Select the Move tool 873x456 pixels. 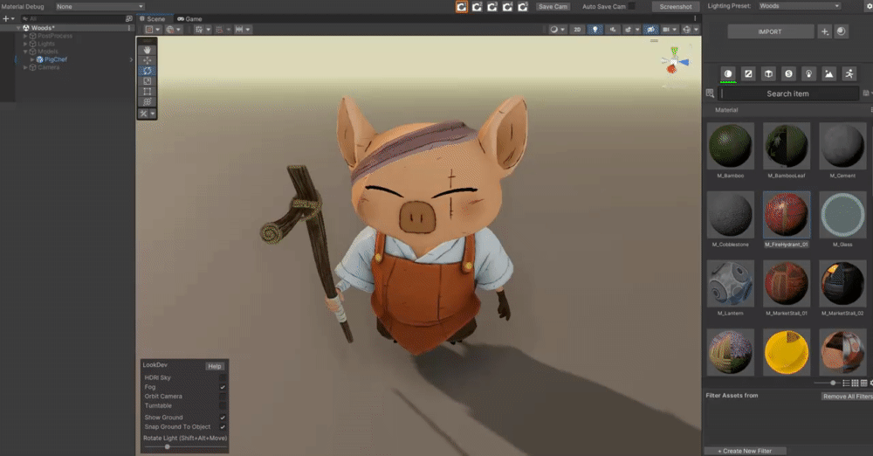coord(147,60)
